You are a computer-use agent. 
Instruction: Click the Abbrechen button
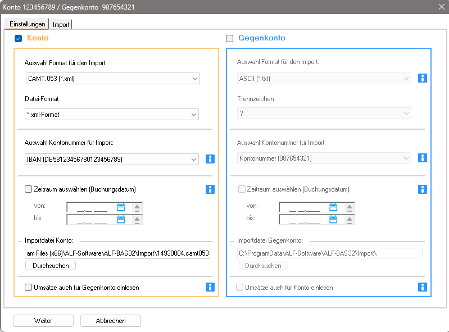(x=111, y=321)
